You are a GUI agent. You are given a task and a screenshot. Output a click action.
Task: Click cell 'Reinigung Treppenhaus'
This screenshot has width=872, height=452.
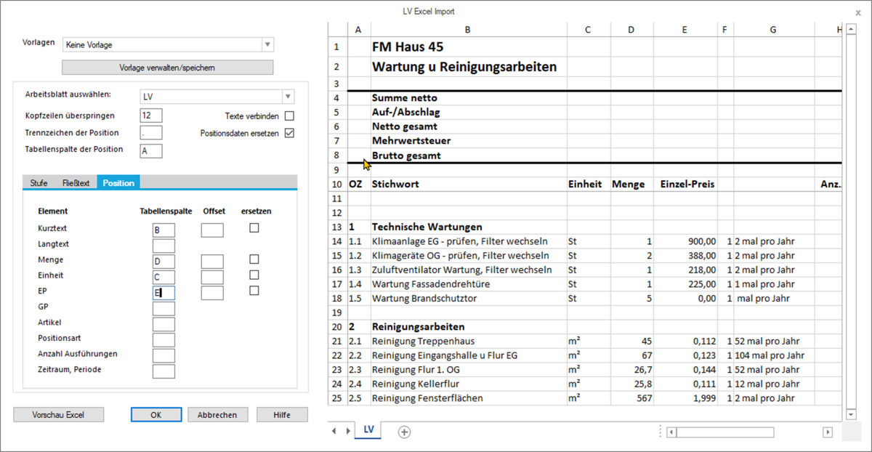[467, 341]
